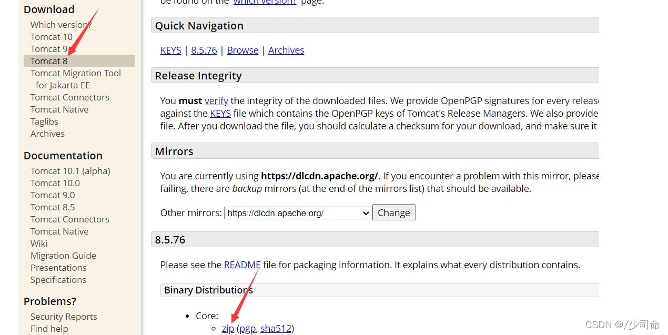Image resolution: width=668 pixels, height=335 pixels.
Task: Click the Release Integrity section heading
Action: click(x=198, y=76)
